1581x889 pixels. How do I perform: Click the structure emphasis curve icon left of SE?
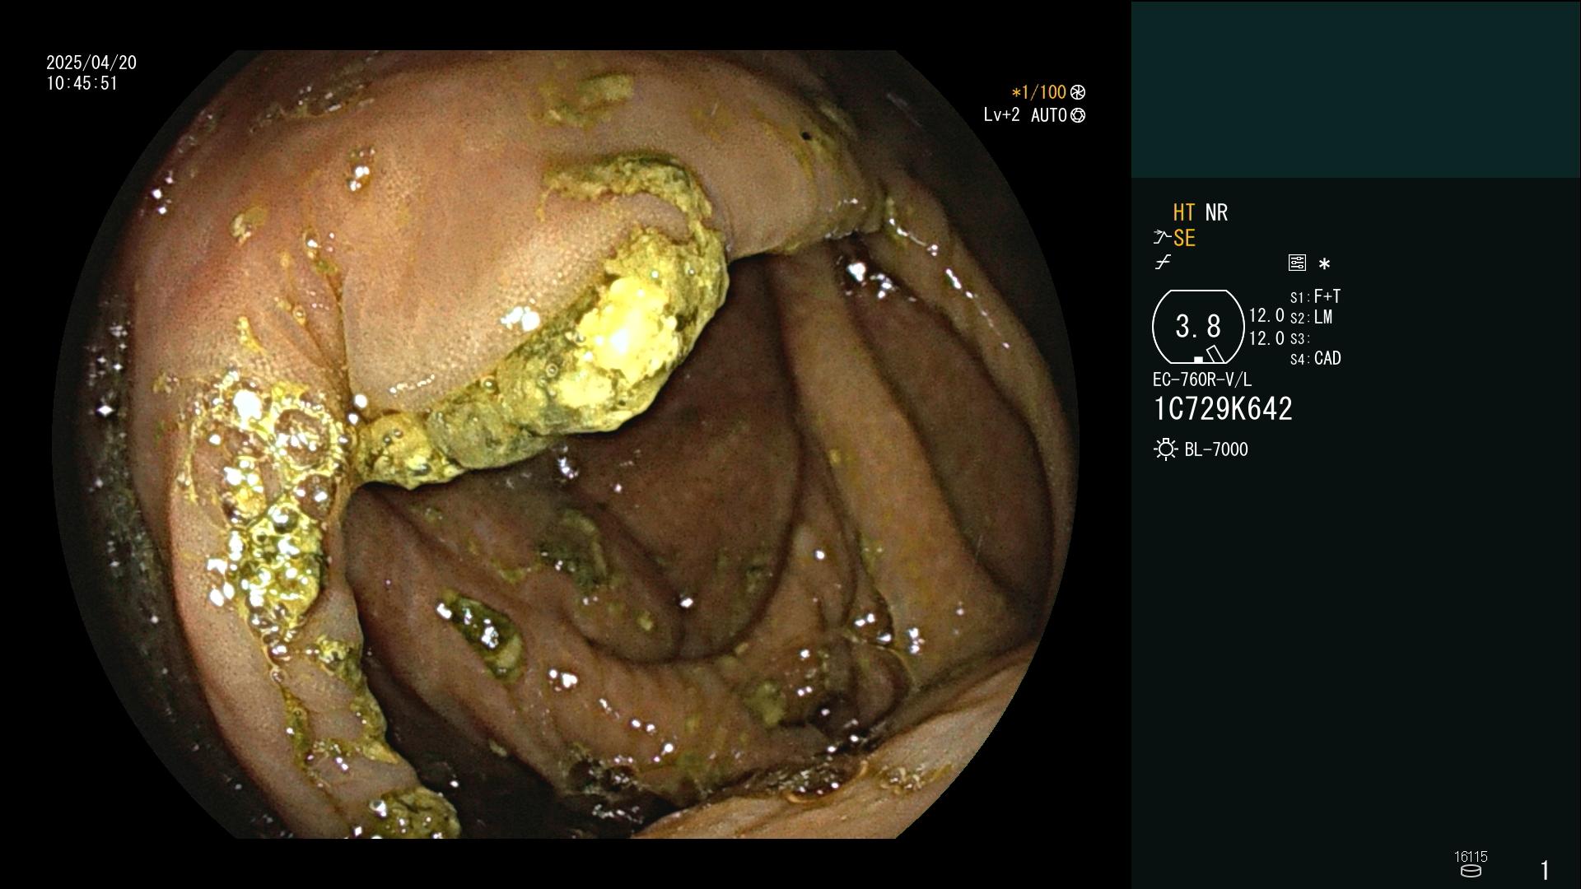[x=1162, y=238]
